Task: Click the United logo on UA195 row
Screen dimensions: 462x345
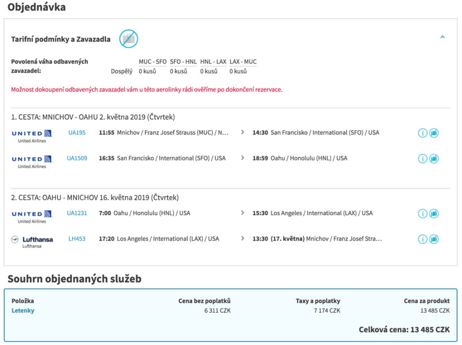Action: pyautogui.click(x=32, y=133)
